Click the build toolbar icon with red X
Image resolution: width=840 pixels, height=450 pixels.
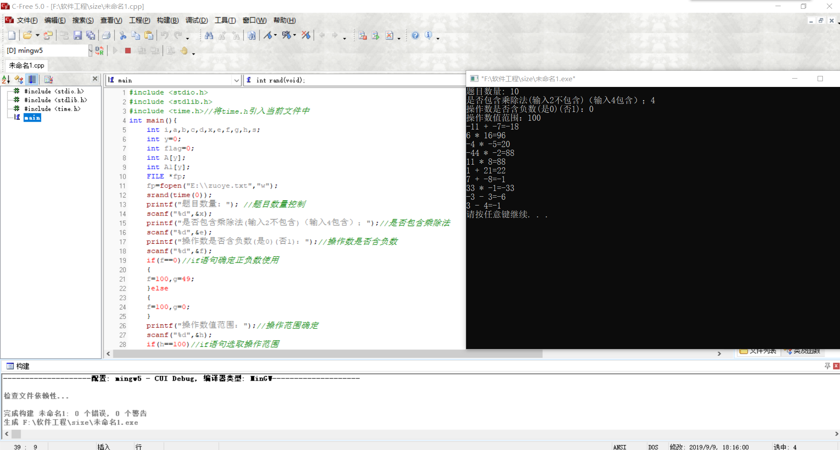coord(390,36)
